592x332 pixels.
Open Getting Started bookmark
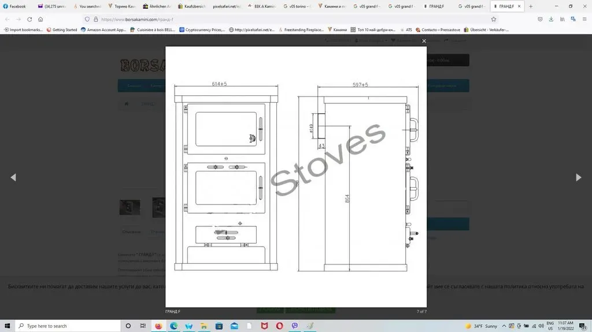coord(62,30)
